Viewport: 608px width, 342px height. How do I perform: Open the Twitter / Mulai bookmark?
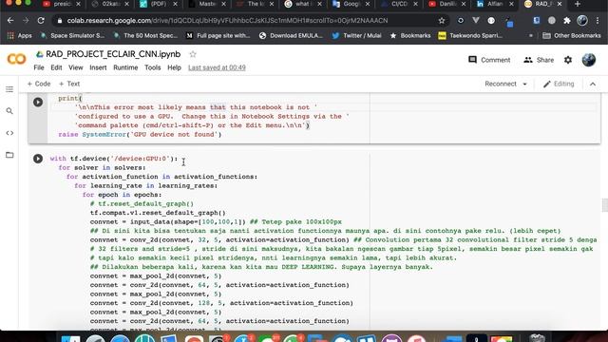[x=356, y=36]
